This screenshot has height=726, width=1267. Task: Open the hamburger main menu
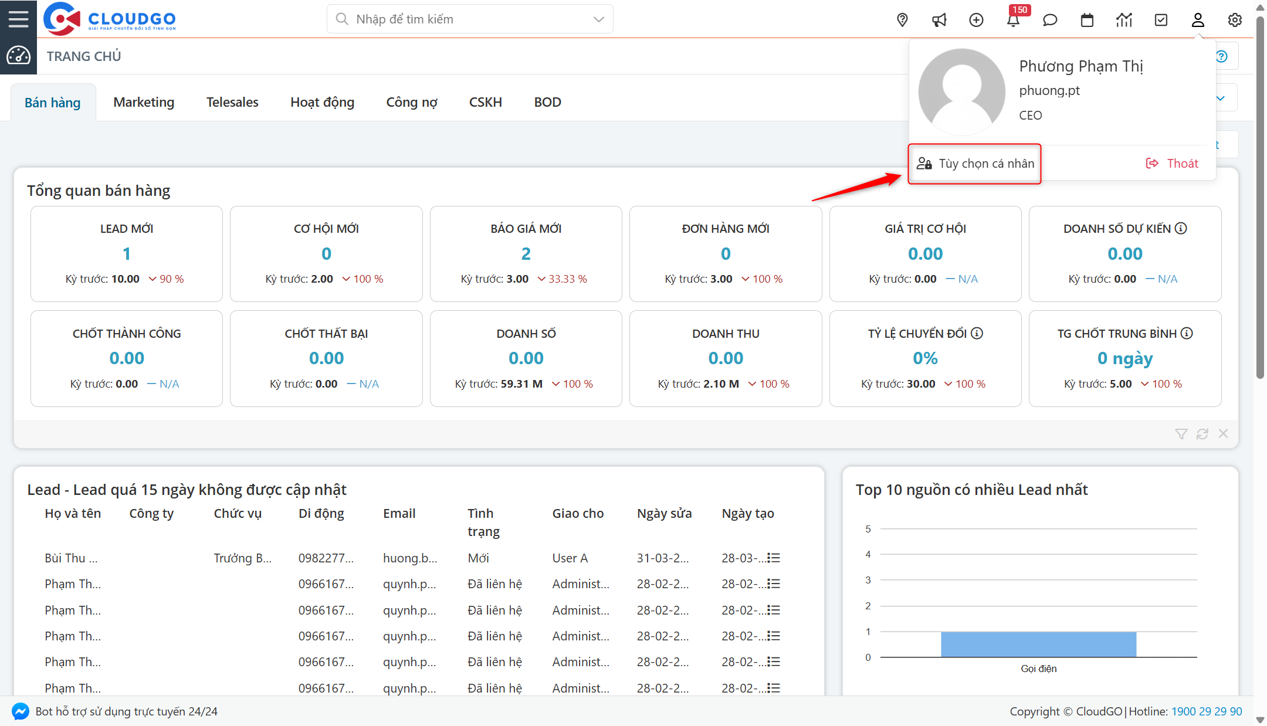point(18,19)
